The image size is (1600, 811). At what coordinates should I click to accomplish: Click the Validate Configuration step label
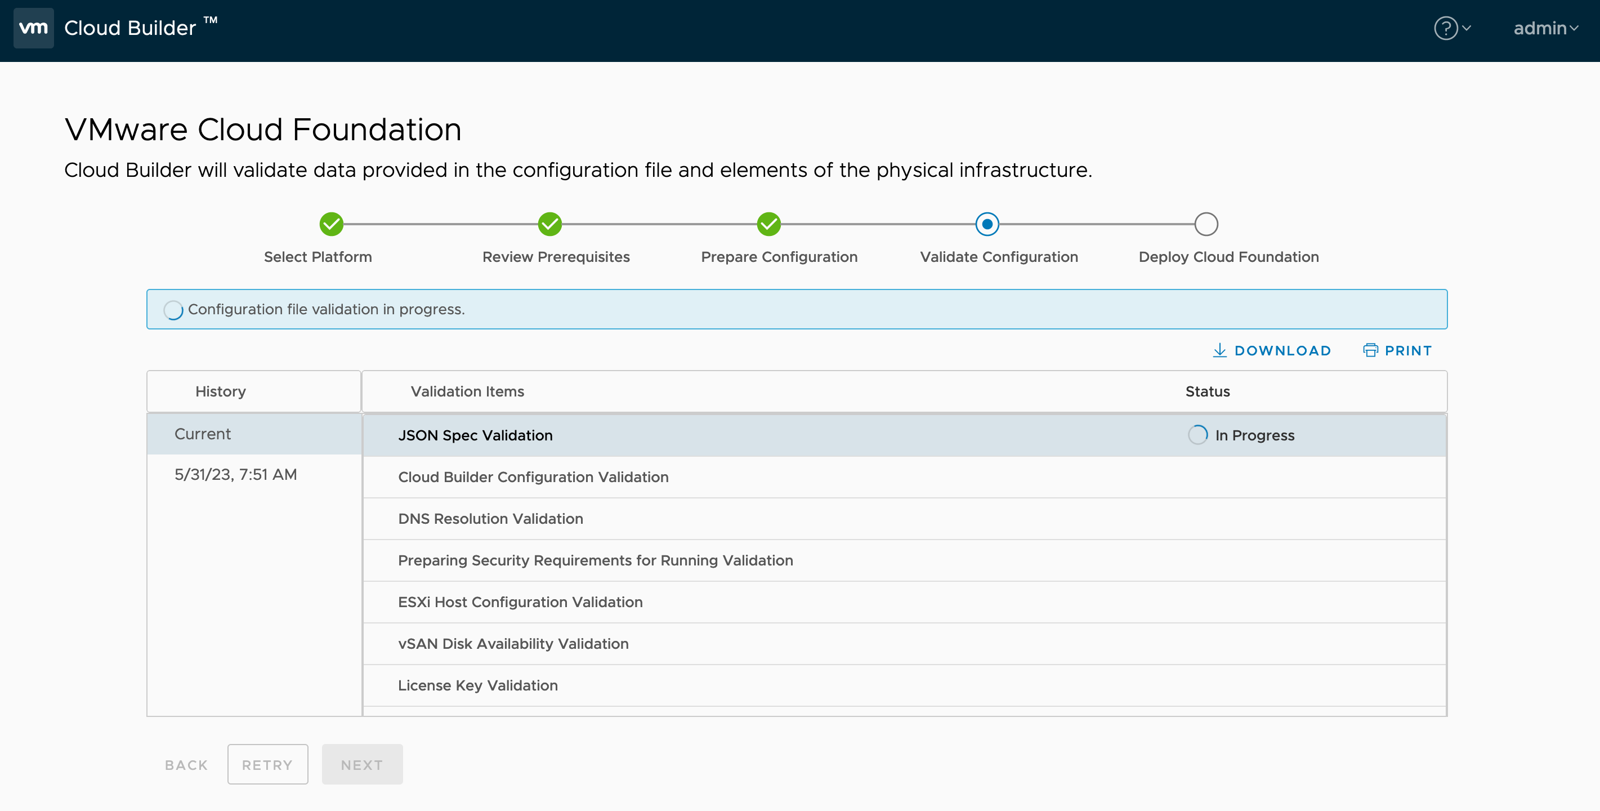(x=999, y=257)
